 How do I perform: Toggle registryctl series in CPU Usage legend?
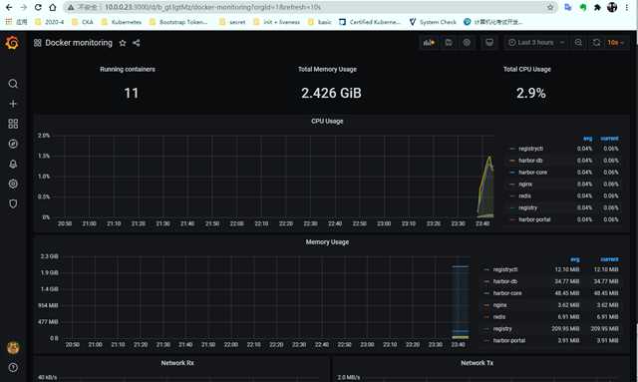pyautogui.click(x=530, y=149)
